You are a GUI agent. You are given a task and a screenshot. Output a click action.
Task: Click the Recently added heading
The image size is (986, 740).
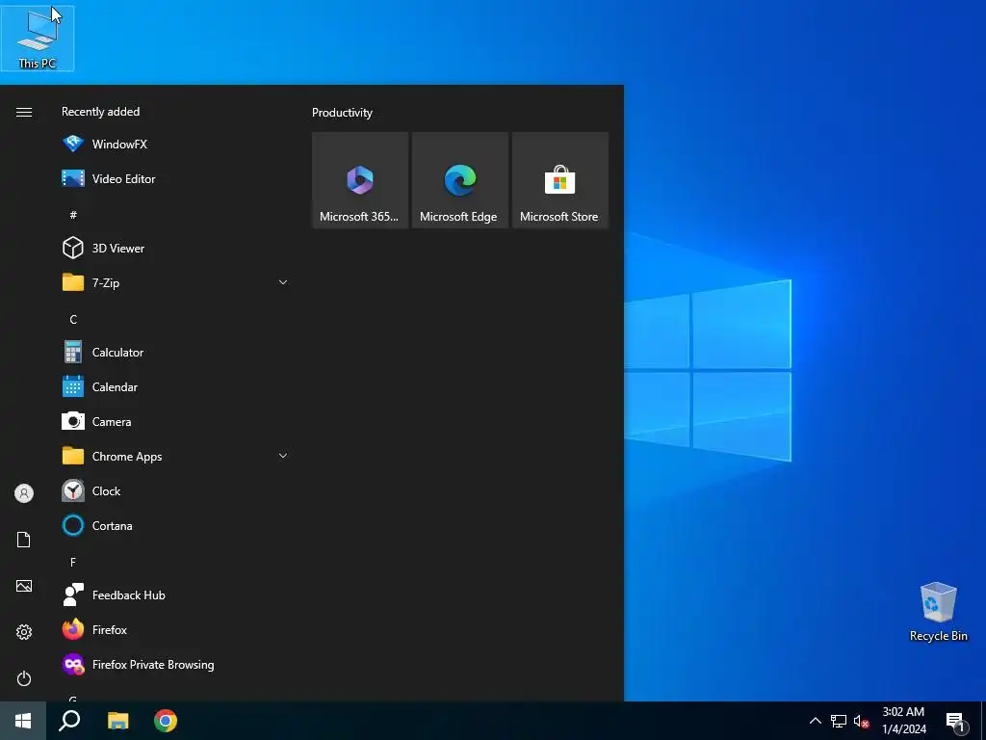tap(100, 112)
